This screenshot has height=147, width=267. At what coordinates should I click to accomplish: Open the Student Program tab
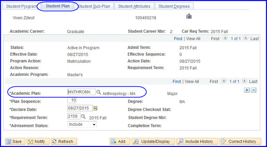21,6
